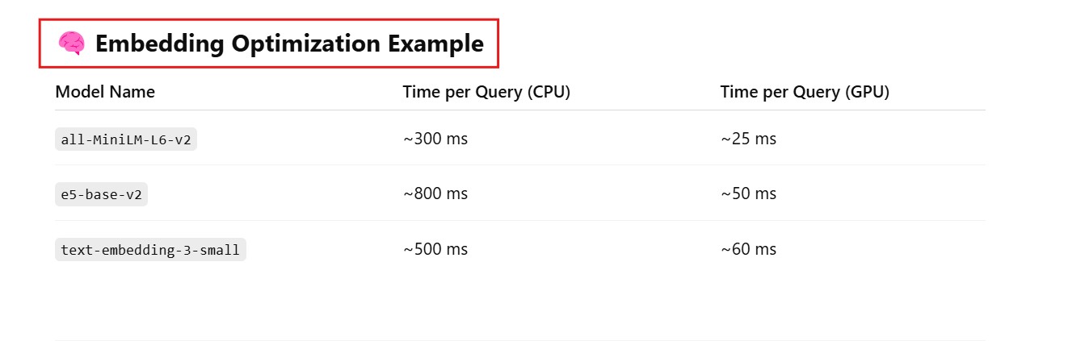This screenshot has width=1085, height=341.
Task: Click the ~800 ms CPU time cell
Action: point(435,194)
